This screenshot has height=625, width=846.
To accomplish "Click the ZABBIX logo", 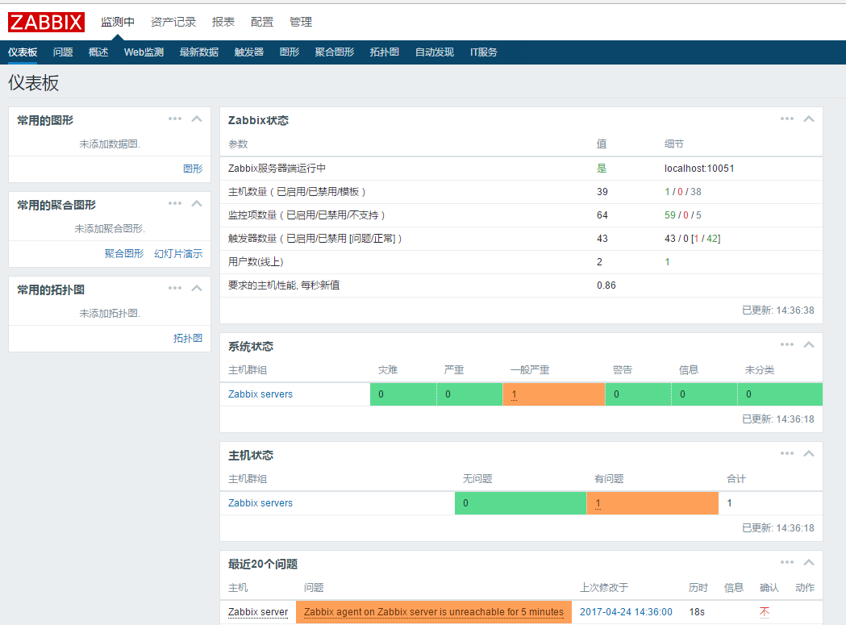I will pyautogui.click(x=46, y=22).
